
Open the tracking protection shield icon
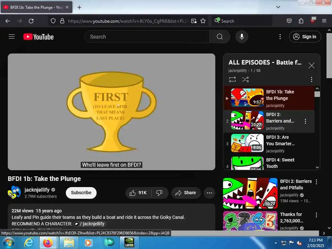[53, 21]
